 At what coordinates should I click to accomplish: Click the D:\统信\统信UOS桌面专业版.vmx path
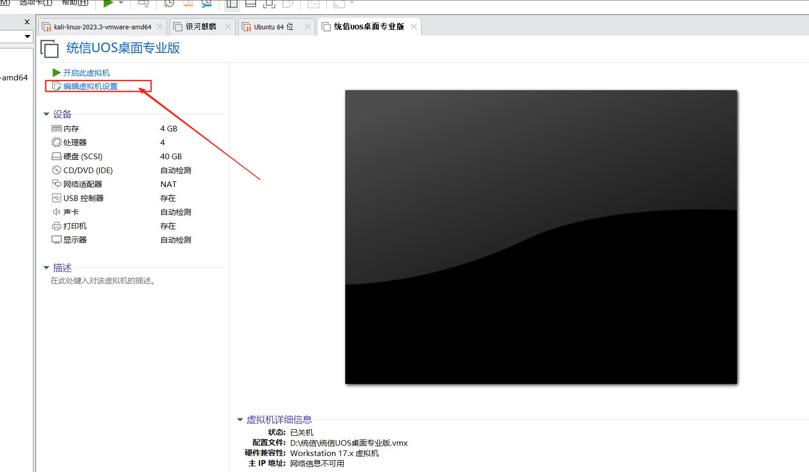(x=349, y=443)
